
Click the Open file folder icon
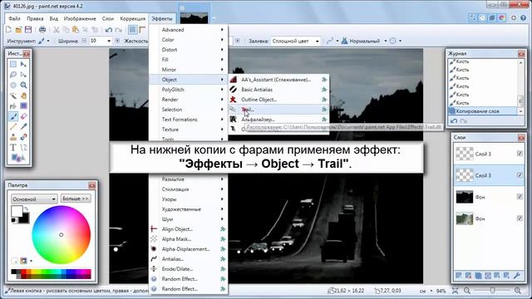[18, 30]
